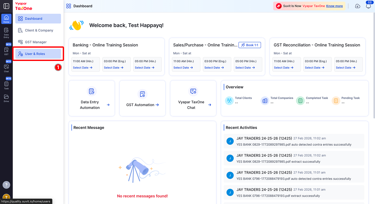Click the Recent Message heading
This screenshot has height=204, width=375.
pos(89,127)
